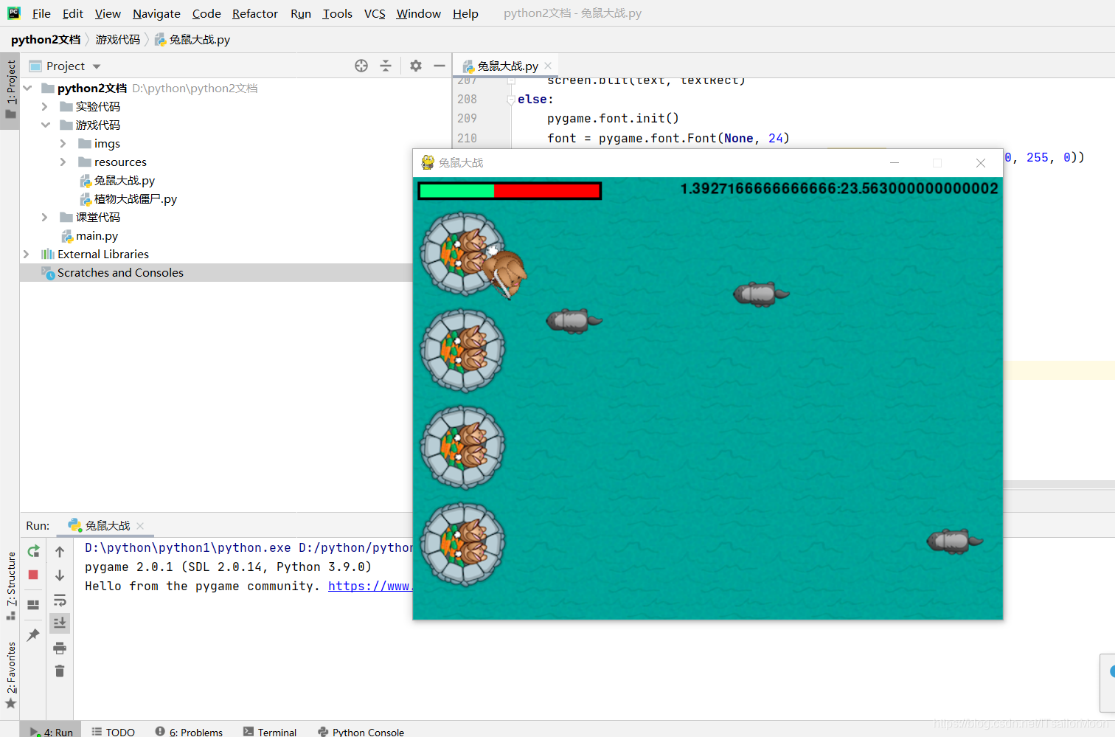Open the Edit menu

point(73,13)
